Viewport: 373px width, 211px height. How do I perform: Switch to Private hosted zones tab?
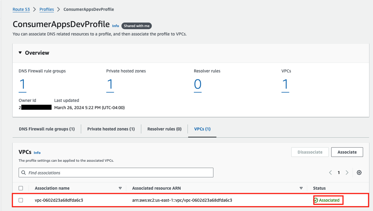point(111,129)
